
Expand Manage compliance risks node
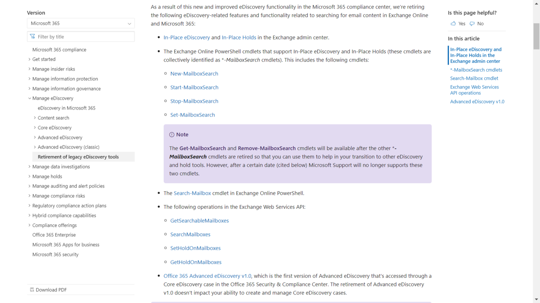pos(30,196)
